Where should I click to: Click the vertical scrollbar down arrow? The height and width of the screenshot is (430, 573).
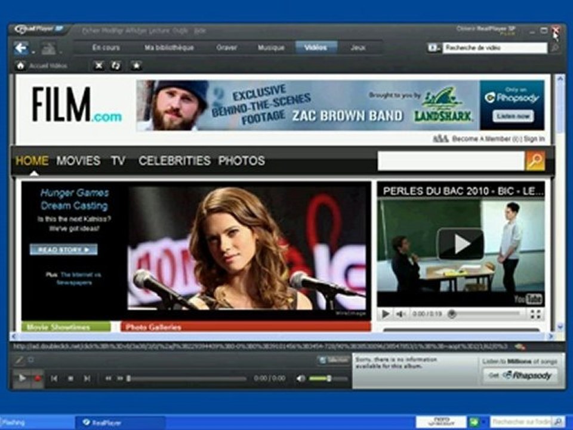(559, 327)
